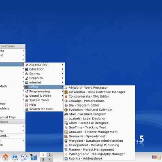Click the Help lifebuoy icon
This screenshot has width=162, height=162.
27,105
